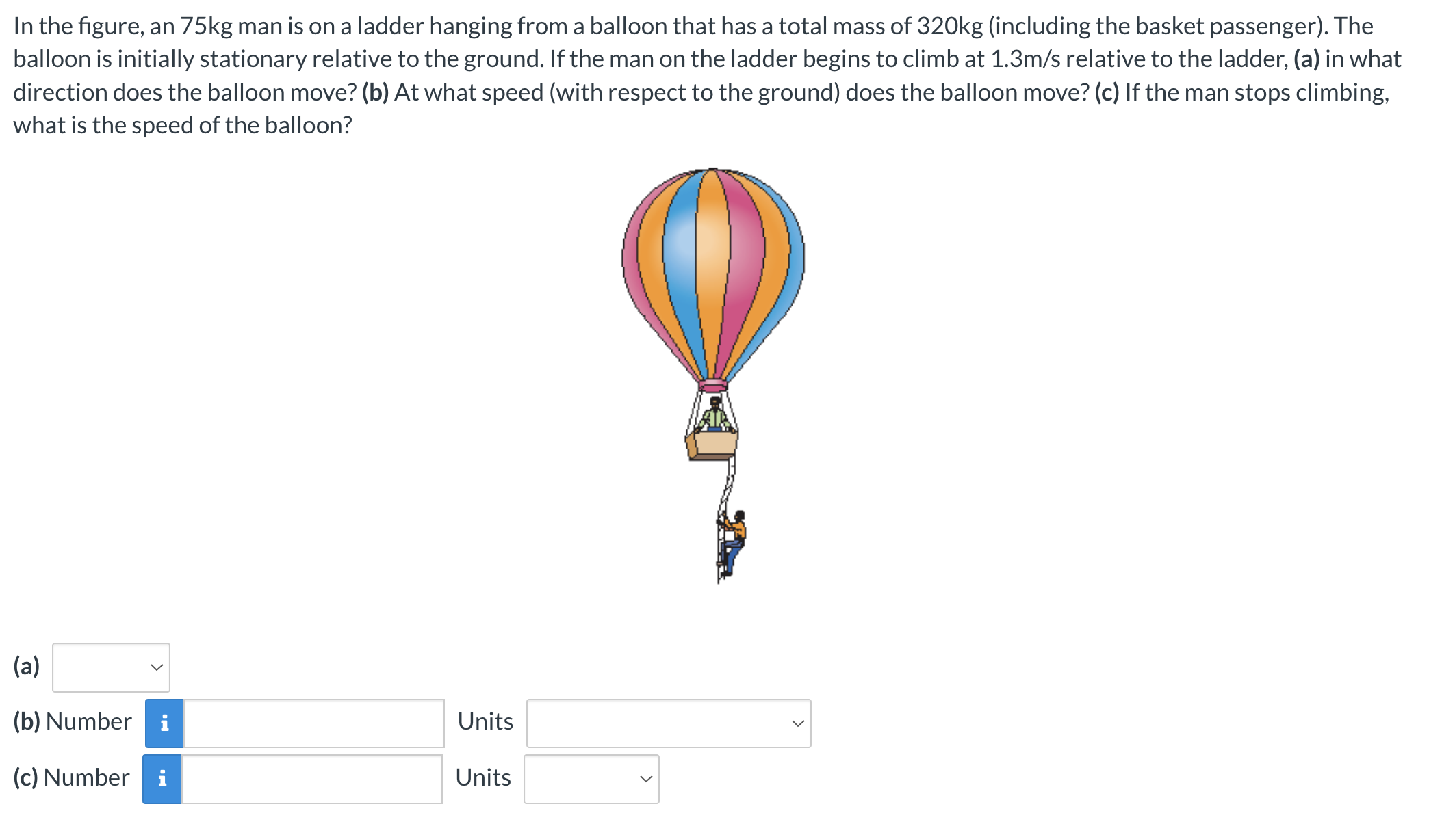Image resolution: width=1429 pixels, height=826 pixels.
Task: Click the Number input field for (b)
Action: (313, 723)
